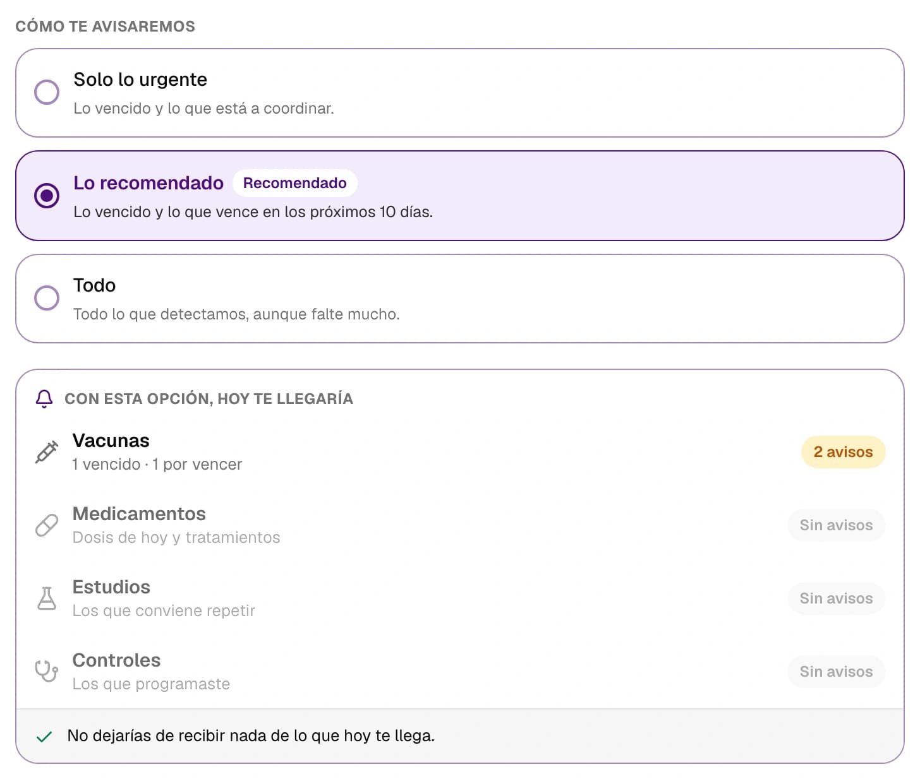Viewport: 920px width, 779px height.
Task: Click the syringe icon beside Vacunas
Action: (47, 452)
